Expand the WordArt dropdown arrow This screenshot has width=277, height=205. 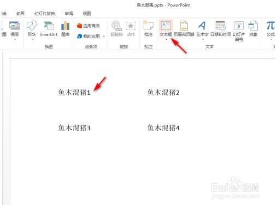pos(203,39)
